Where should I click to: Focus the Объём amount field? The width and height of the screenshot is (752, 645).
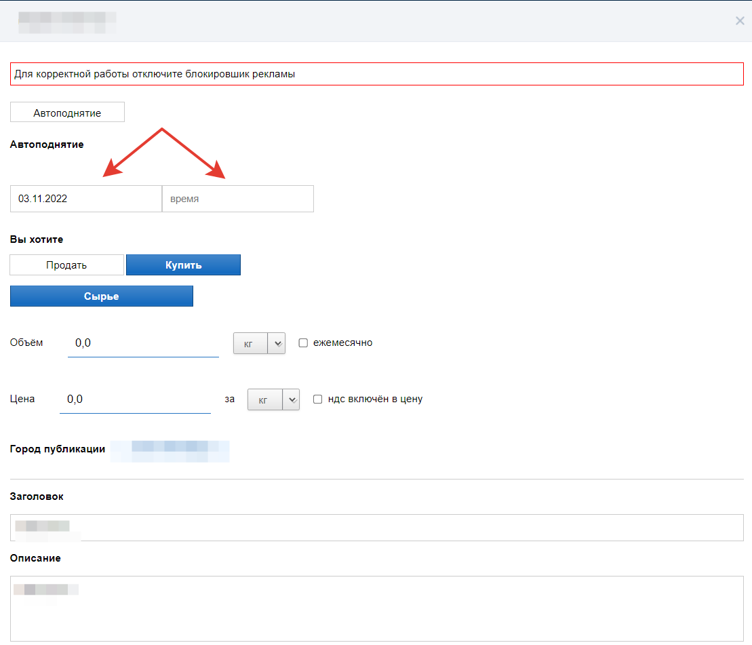[x=143, y=343]
